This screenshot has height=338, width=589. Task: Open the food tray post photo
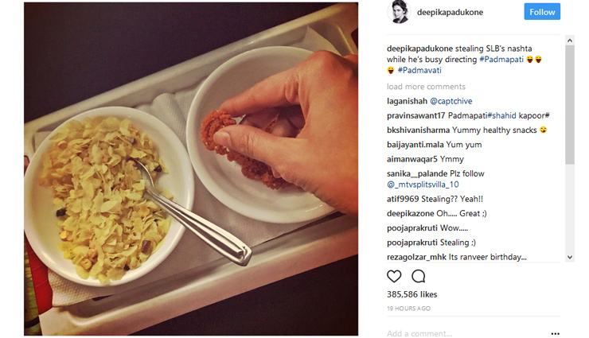pyautogui.click(x=191, y=169)
